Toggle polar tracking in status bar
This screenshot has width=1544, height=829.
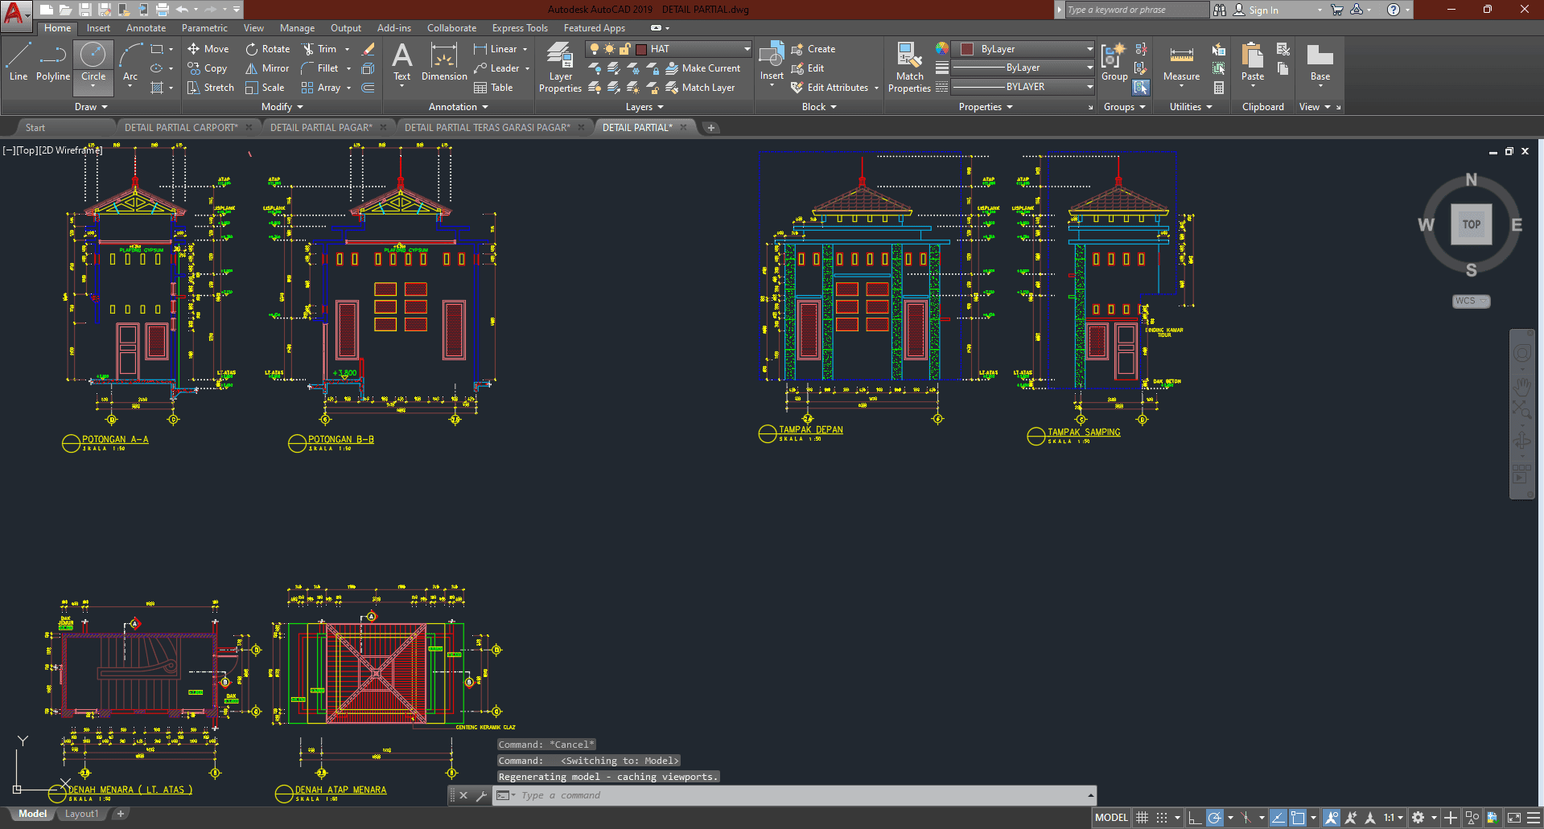[x=1215, y=818]
